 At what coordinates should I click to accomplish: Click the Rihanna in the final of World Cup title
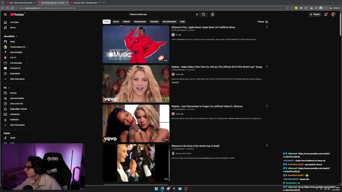pyautogui.click(x=195, y=146)
